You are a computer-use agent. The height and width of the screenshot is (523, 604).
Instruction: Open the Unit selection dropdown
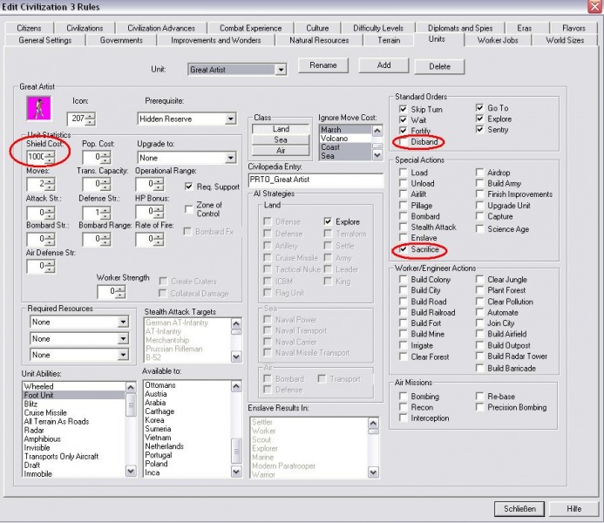(281, 70)
